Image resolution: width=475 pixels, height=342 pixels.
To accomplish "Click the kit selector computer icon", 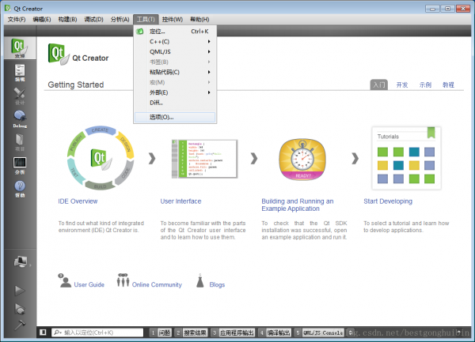I will pos(21,261).
